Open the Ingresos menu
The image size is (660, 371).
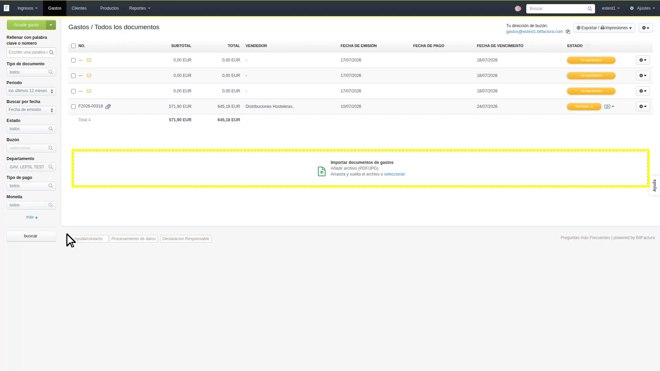[27, 8]
